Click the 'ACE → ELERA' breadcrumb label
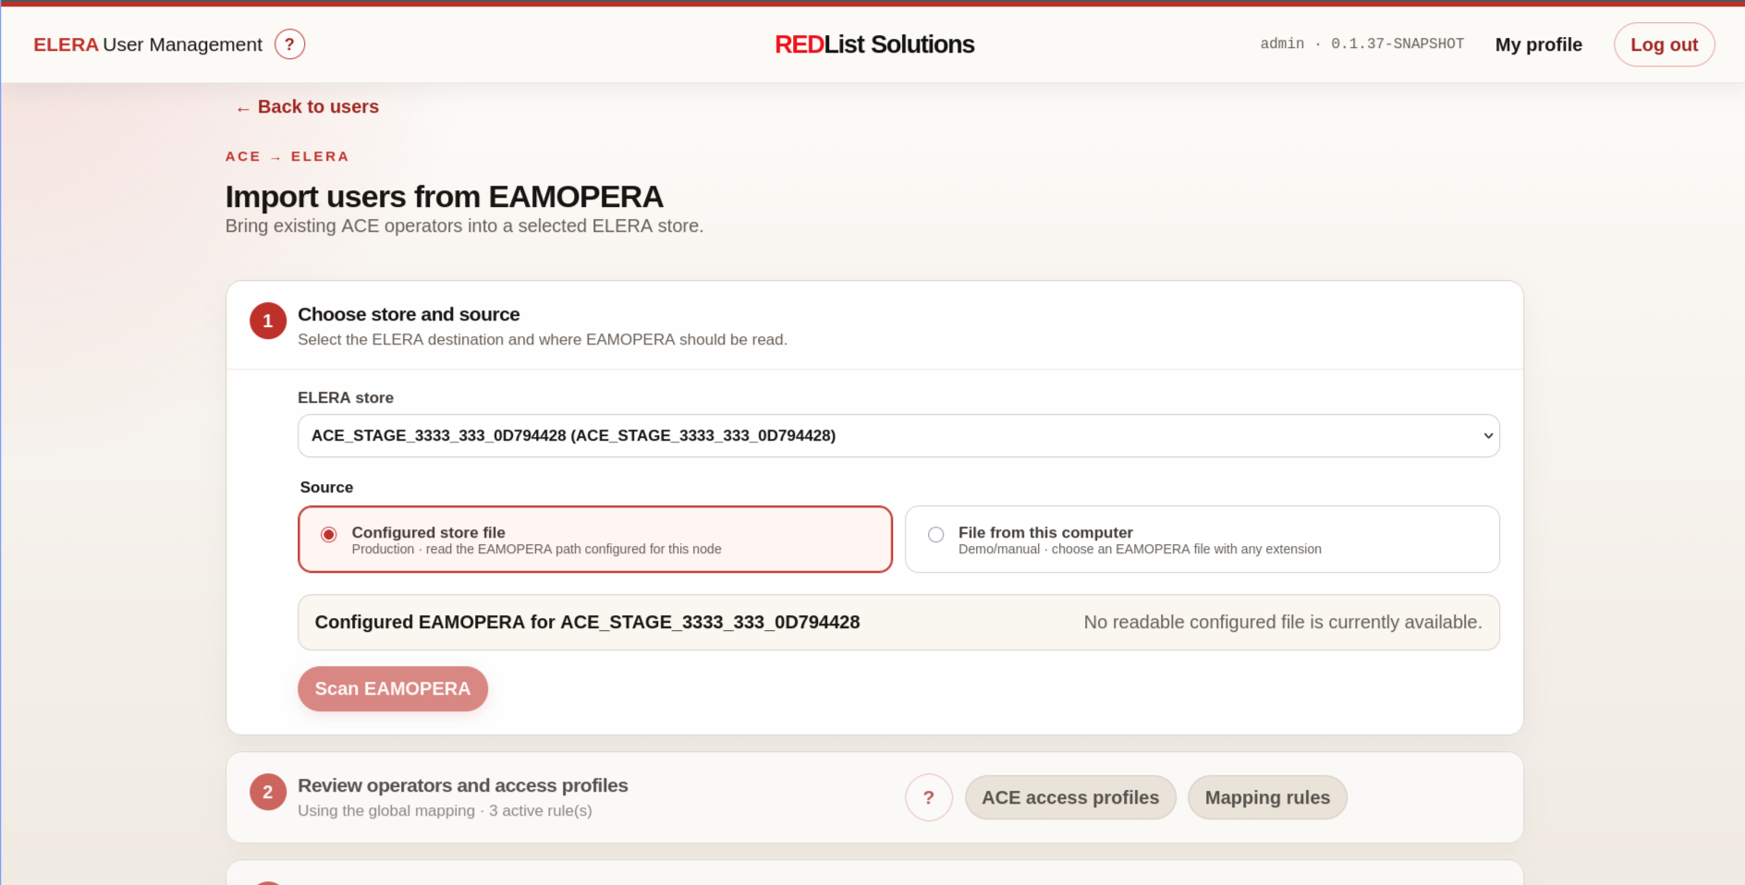Screen dimensions: 1745x885 287,157
